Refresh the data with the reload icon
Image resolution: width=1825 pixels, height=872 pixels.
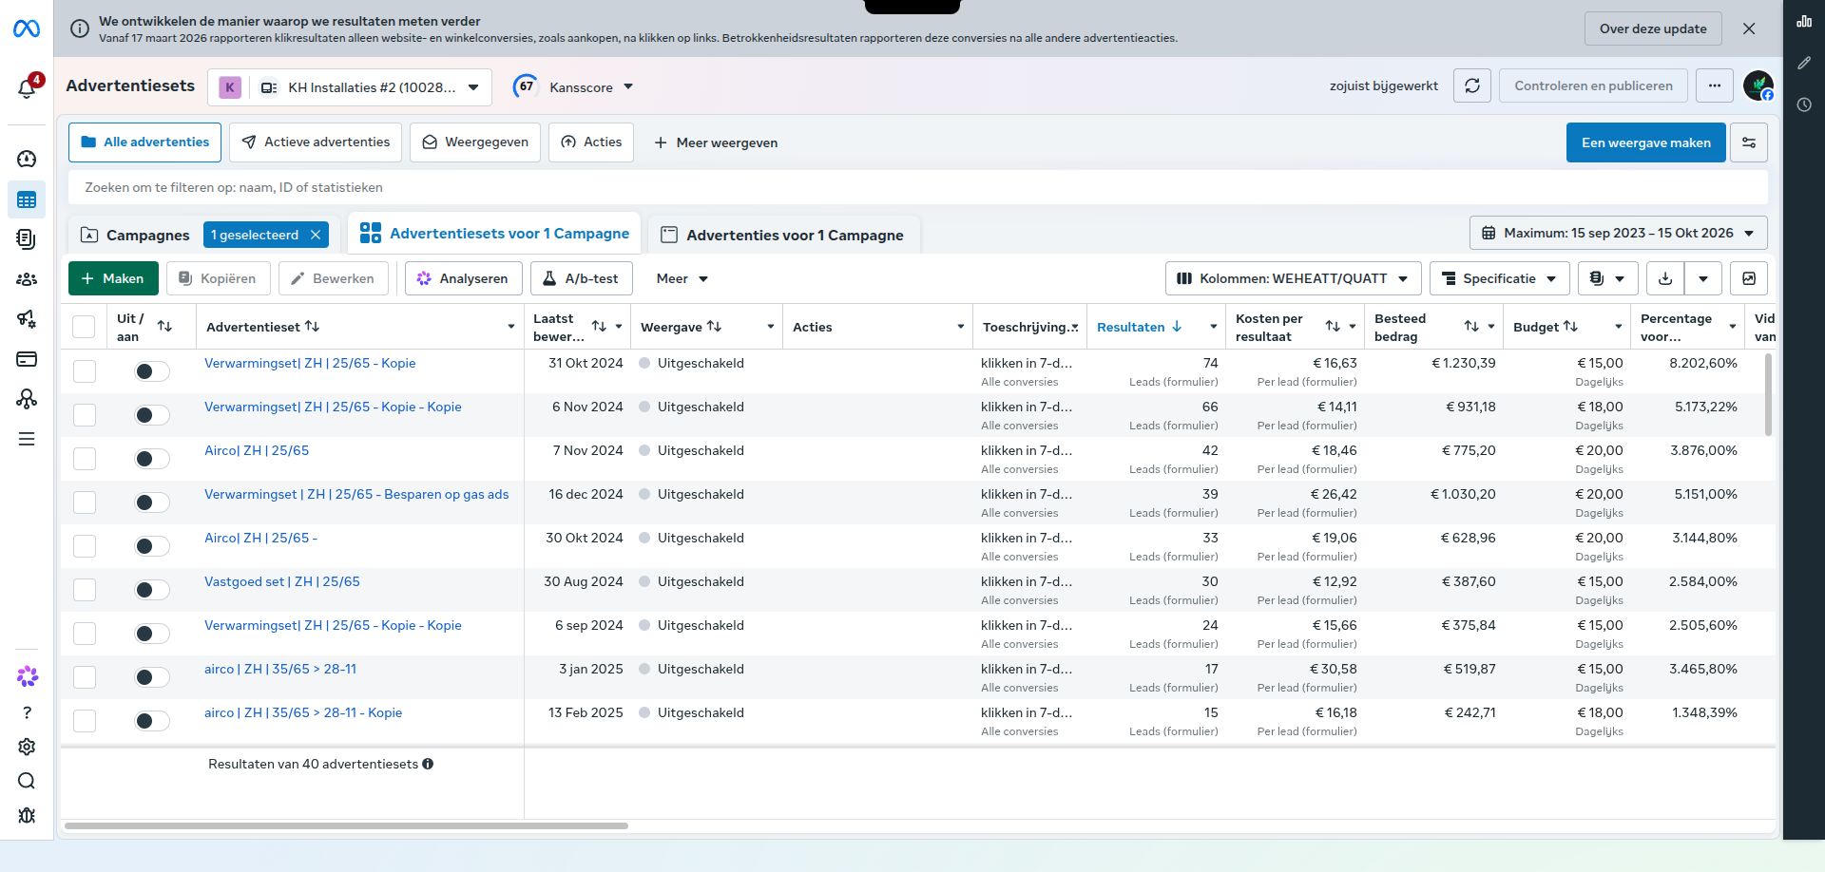1472,85
